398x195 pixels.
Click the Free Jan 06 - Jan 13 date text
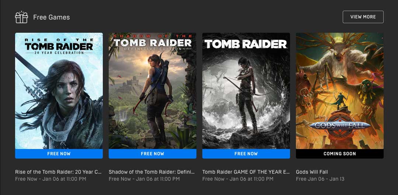pos(320,179)
